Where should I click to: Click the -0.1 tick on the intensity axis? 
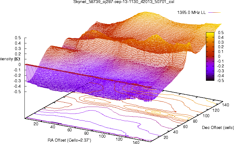click(x=17, y=70)
